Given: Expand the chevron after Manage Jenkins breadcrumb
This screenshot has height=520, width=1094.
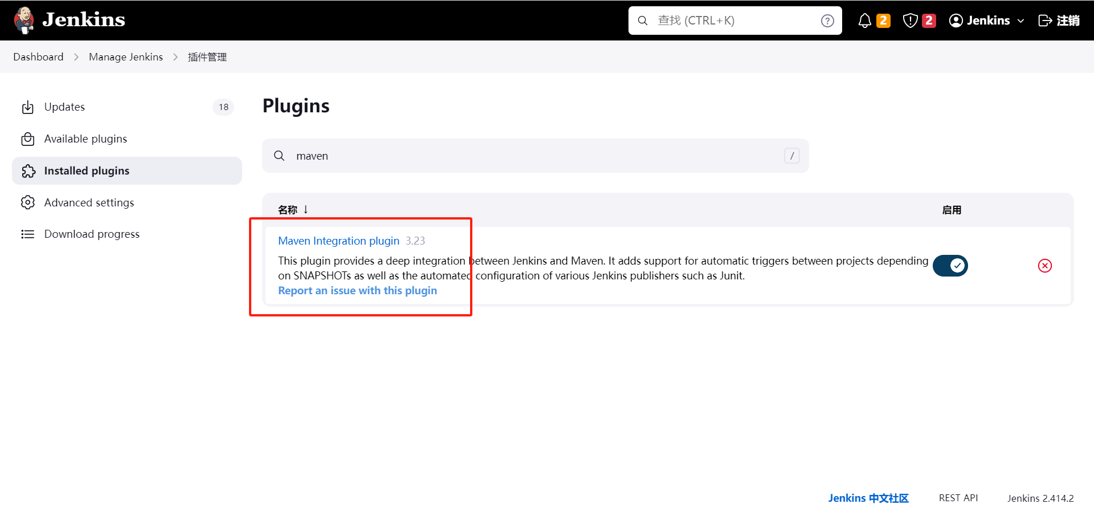Looking at the screenshot, I should tap(175, 57).
